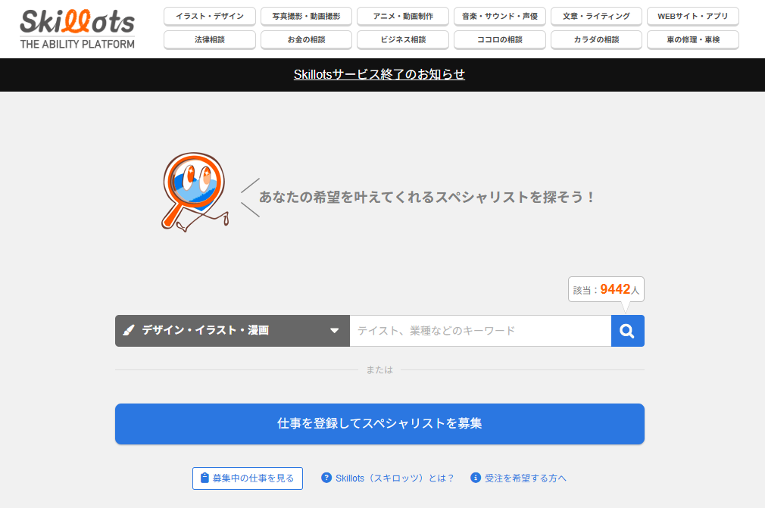Click the question mark icon beside Skillotsとは

[x=326, y=478]
